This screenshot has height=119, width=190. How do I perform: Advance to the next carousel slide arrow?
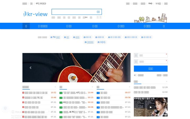[x=122, y=68]
